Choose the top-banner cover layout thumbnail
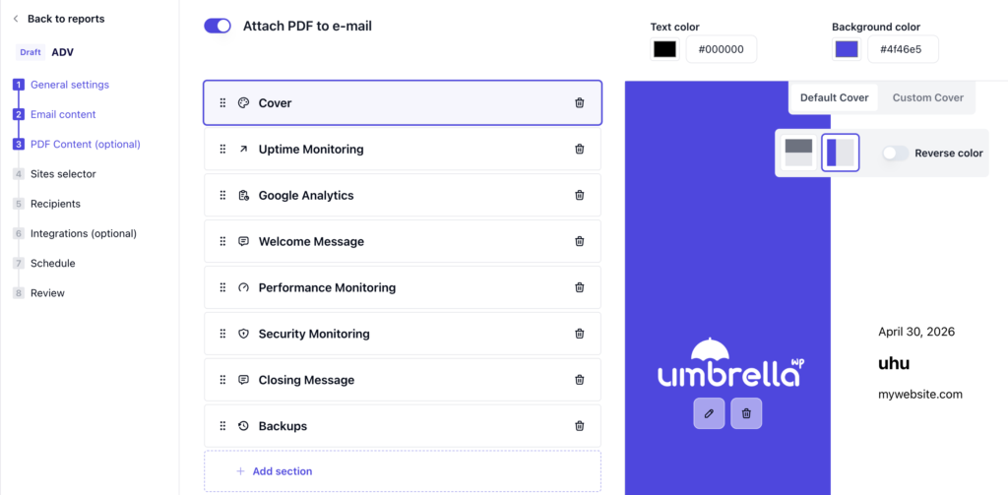This screenshot has height=495, width=1008. coord(798,153)
